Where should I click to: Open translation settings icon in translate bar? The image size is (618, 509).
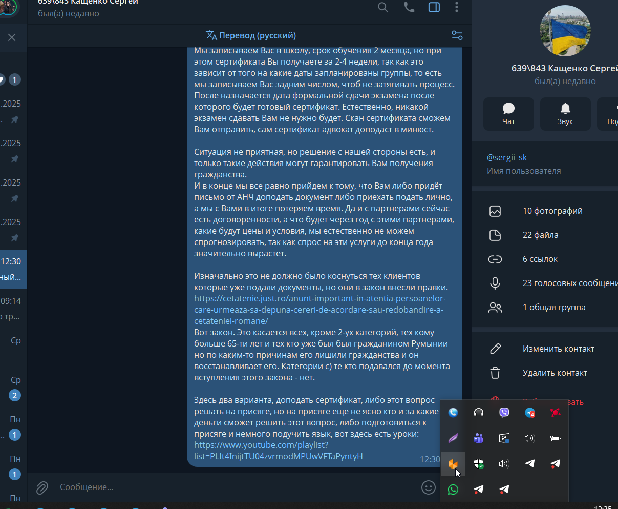click(x=457, y=35)
